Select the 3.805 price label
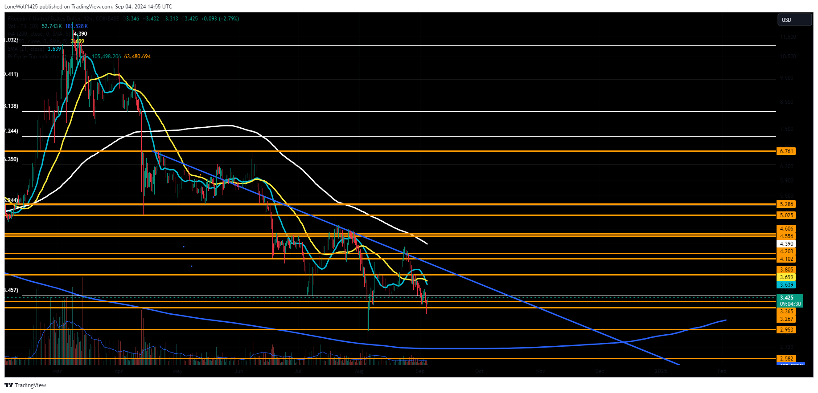 [786, 270]
